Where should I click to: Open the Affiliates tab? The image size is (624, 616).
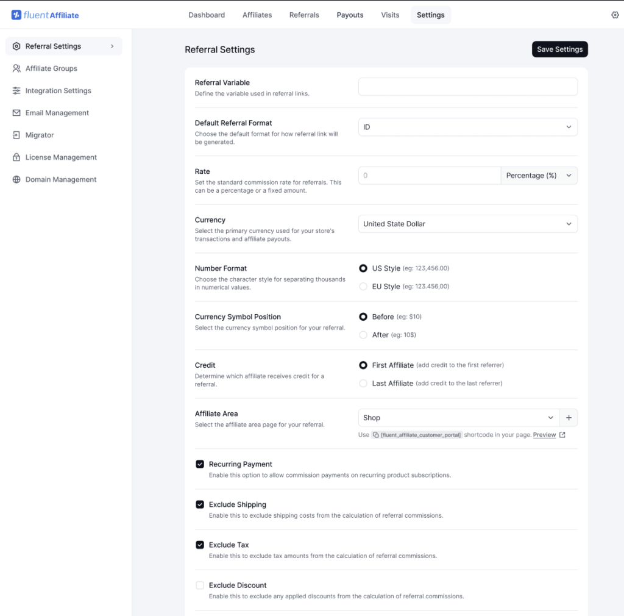[x=257, y=15]
